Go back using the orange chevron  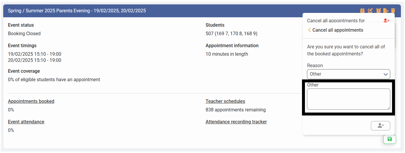tap(309, 30)
